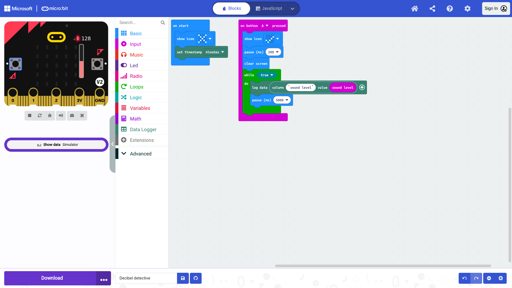Expand the Advanced toolbox category
This screenshot has width=512, height=288.
141,154
